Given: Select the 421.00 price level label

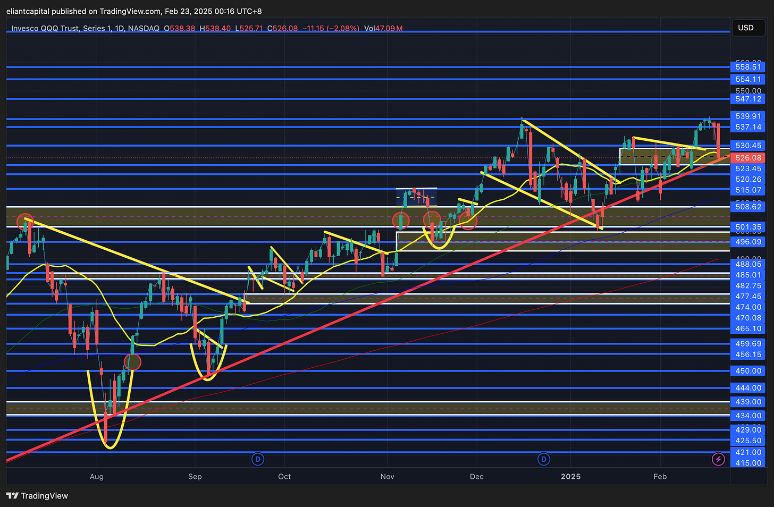Looking at the screenshot, I should 748,452.
